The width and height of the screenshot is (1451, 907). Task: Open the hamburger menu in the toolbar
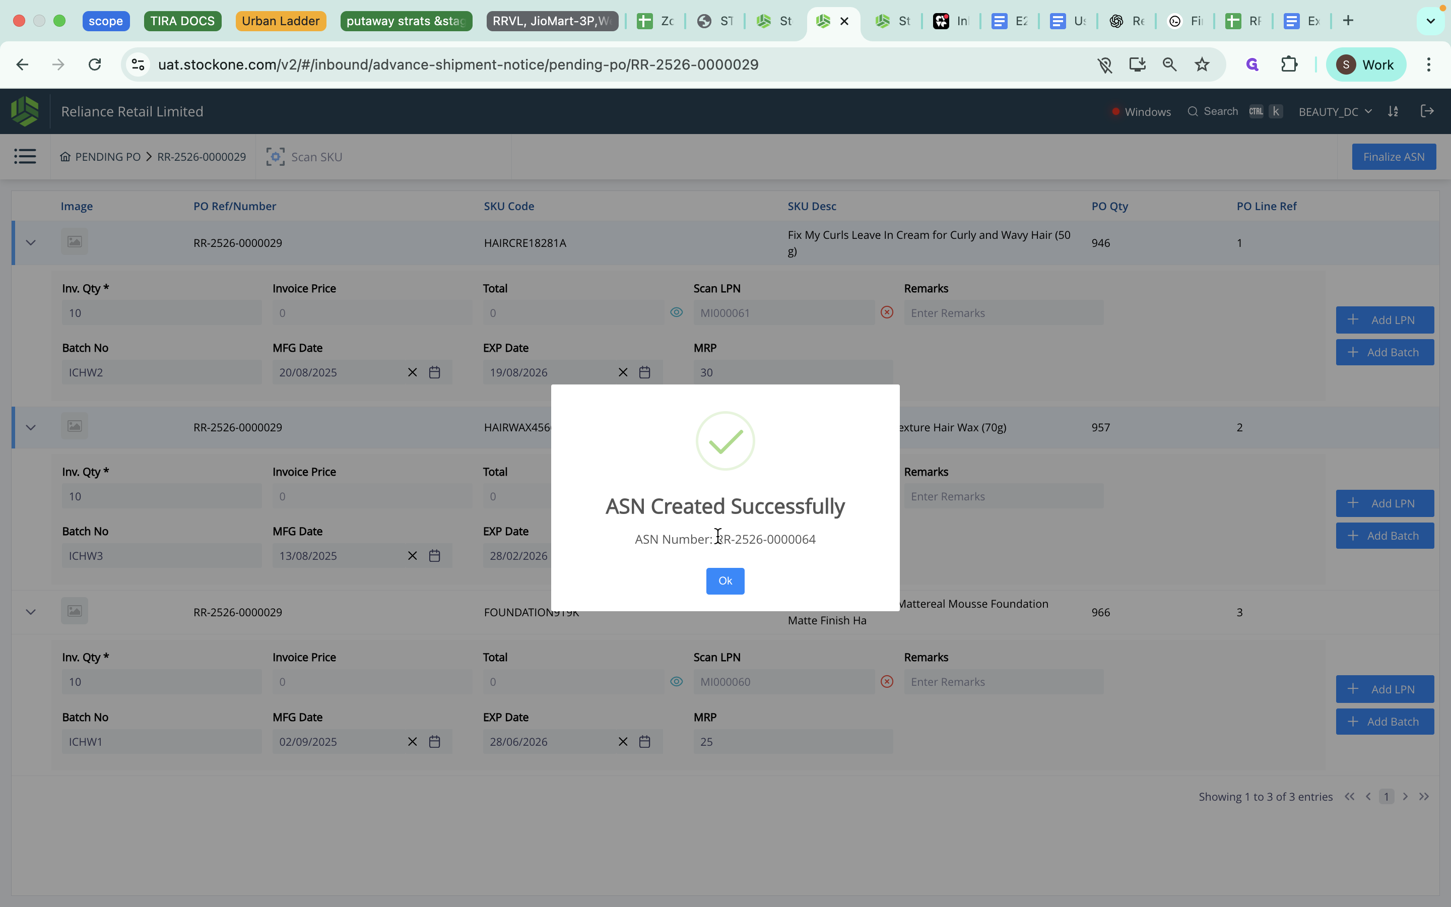pyautogui.click(x=25, y=156)
